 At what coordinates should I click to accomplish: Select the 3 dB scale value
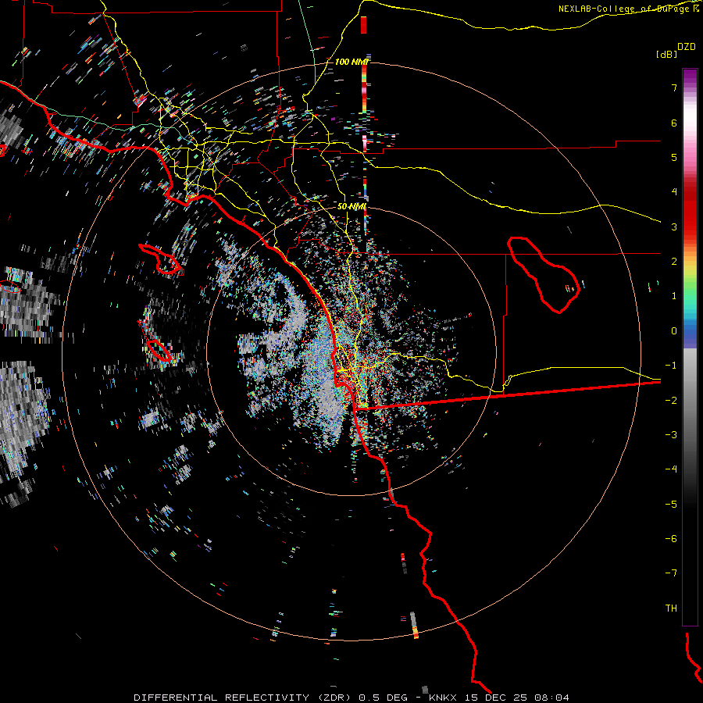(x=674, y=227)
